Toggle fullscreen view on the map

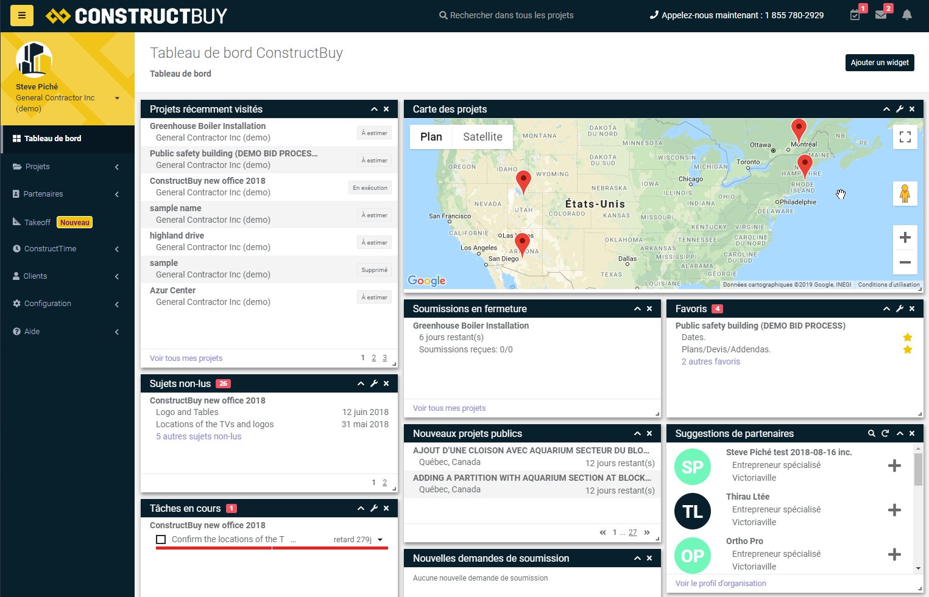[x=905, y=137]
